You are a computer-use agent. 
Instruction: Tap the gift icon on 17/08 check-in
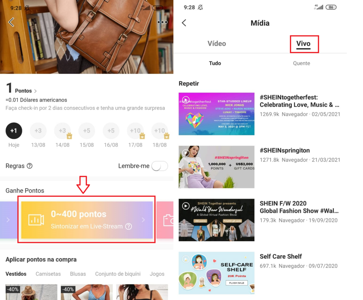click(x=142, y=136)
